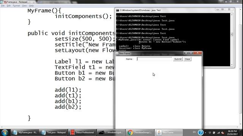The width and height of the screenshot is (243, 136).
Task: Click the volume tray icon
Action: [223, 133]
